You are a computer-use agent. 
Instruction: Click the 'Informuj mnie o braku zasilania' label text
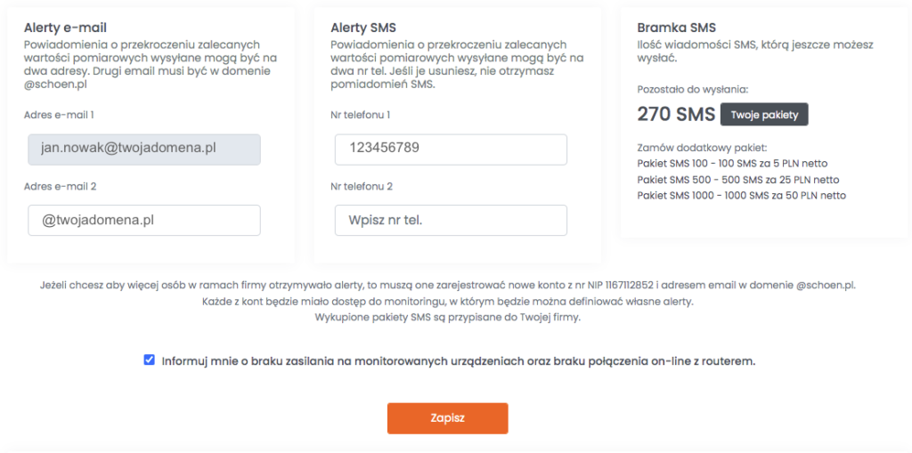pos(459,361)
